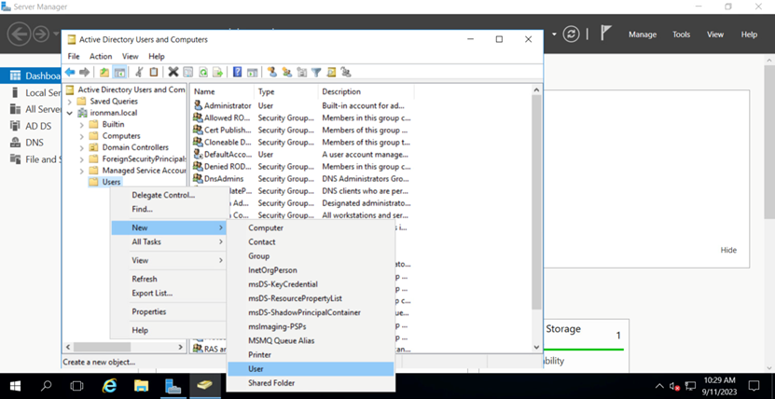Click the Properties toolbar icon
Screen dimensions: 775x399
187,73
